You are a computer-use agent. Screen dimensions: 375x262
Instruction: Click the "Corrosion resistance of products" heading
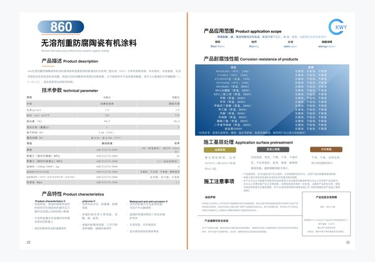269,59
